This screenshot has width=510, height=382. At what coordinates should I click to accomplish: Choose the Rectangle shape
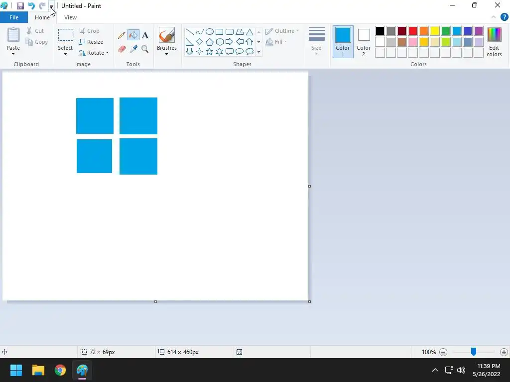[x=220, y=32]
